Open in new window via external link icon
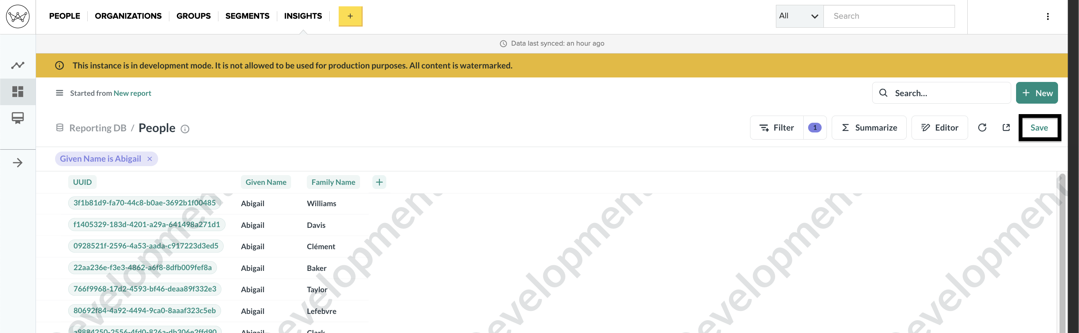 point(1006,128)
